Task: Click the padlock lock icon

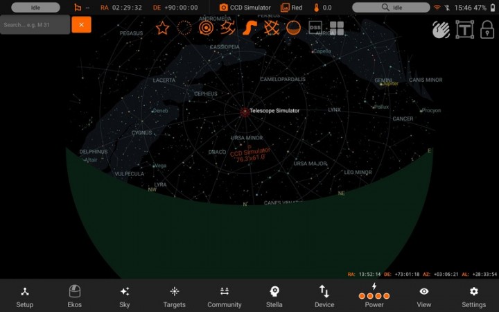Action: pyautogui.click(x=487, y=29)
